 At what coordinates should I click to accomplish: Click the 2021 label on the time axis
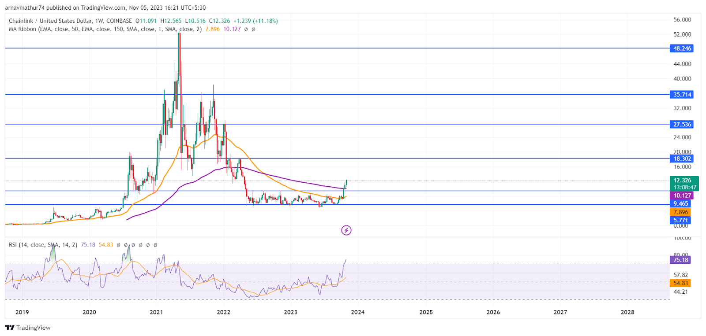pos(156,312)
